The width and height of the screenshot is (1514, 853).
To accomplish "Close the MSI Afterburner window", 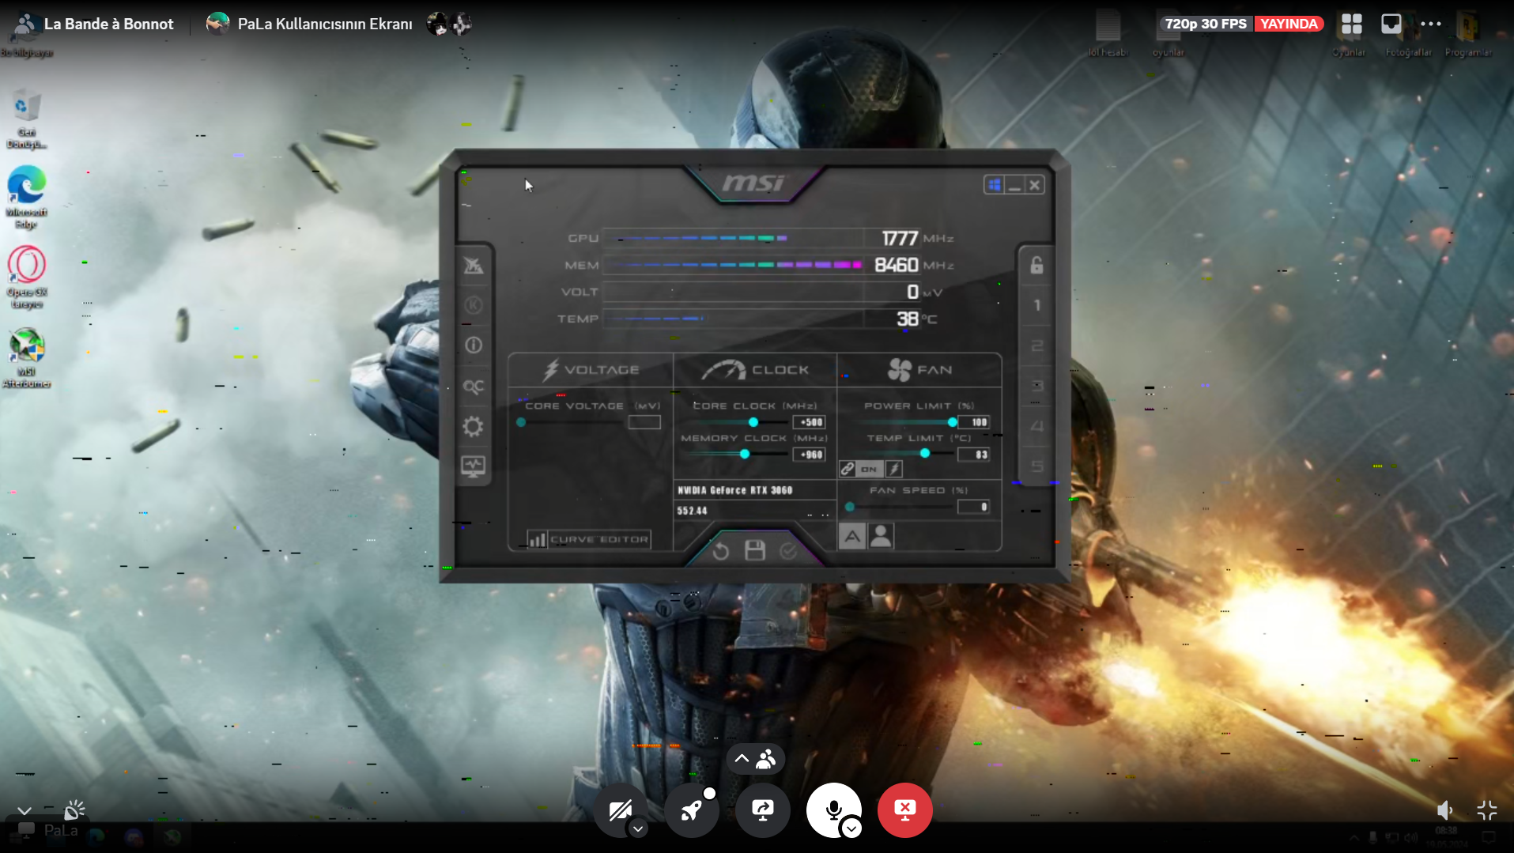I will pyautogui.click(x=1034, y=185).
